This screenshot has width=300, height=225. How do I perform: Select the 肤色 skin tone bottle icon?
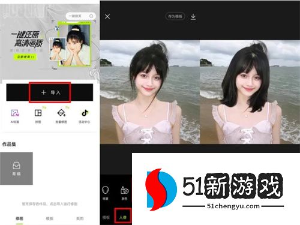[124, 190]
